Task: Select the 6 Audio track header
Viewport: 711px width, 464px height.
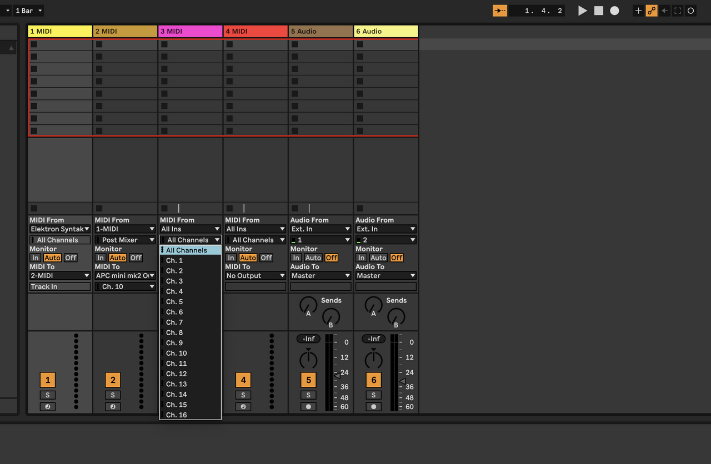Action: click(386, 31)
